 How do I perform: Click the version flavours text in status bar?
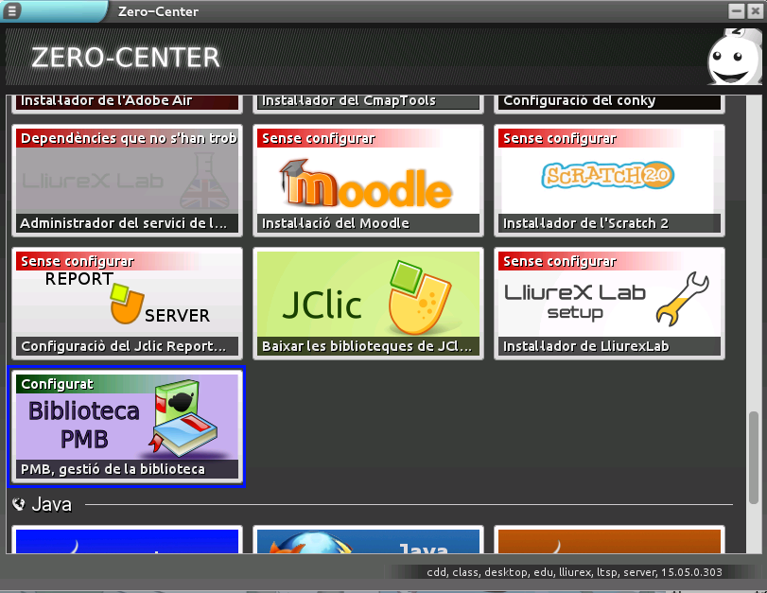coord(575,572)
